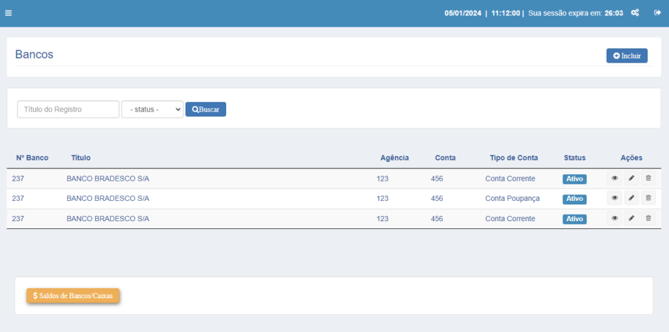
Task: Click account 456 in the Conta Poupança row
Action: click(x=437, y=198)
